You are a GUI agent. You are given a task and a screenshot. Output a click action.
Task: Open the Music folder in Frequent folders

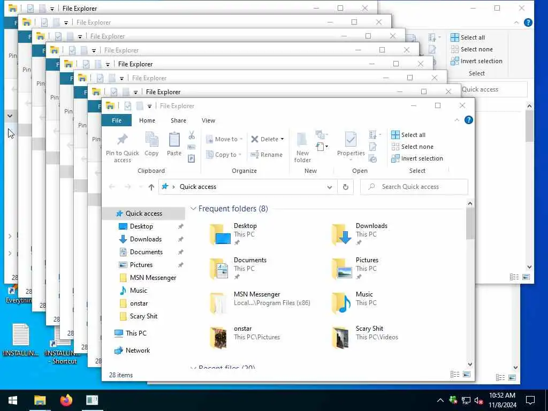(x=341, y=303)
